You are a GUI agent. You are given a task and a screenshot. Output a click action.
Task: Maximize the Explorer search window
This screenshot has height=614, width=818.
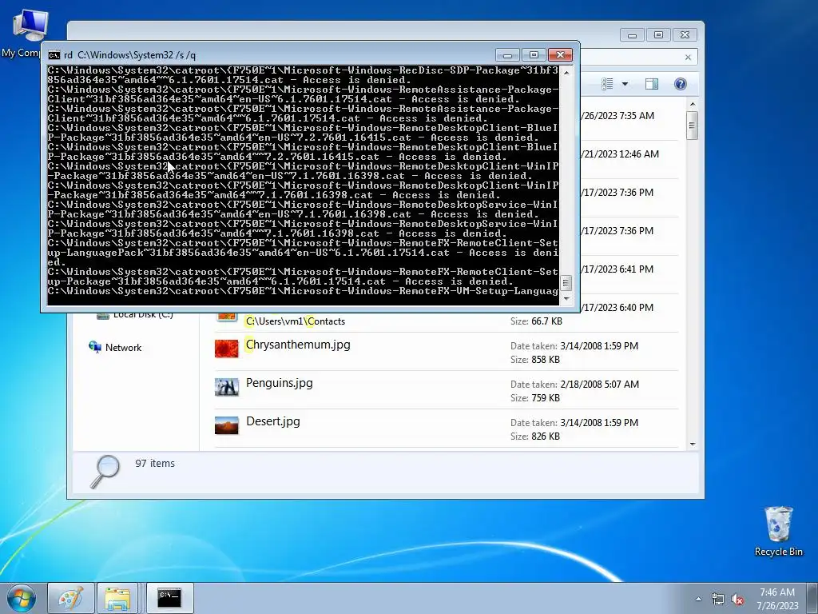[x=658, y=35]
